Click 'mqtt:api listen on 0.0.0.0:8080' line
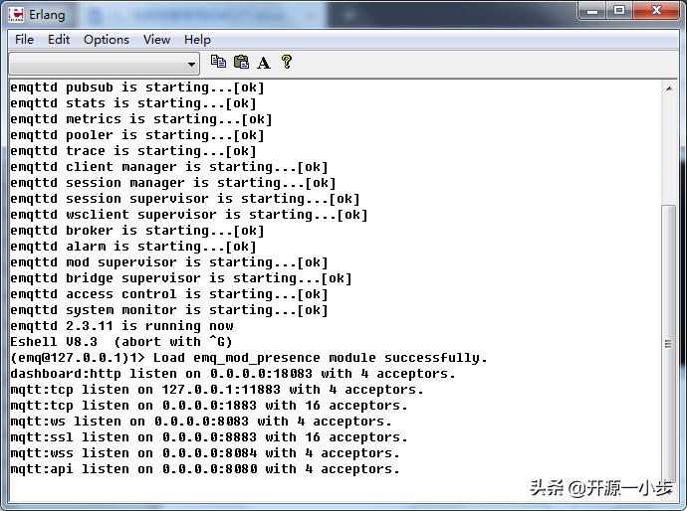The height and width of the screenshot is (511, 687). tap(205, 469)
